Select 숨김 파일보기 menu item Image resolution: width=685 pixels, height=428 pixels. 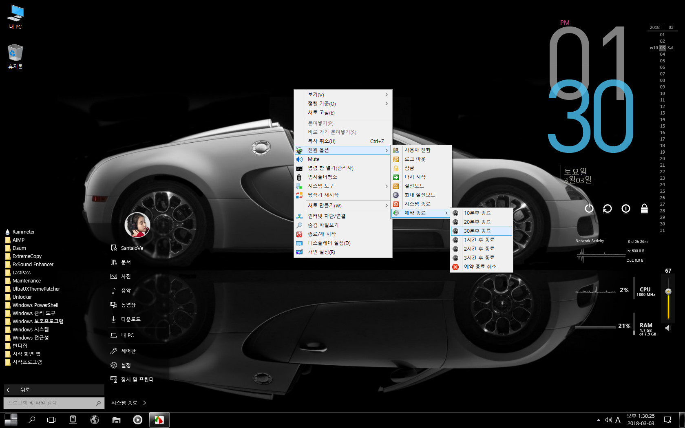343,225
